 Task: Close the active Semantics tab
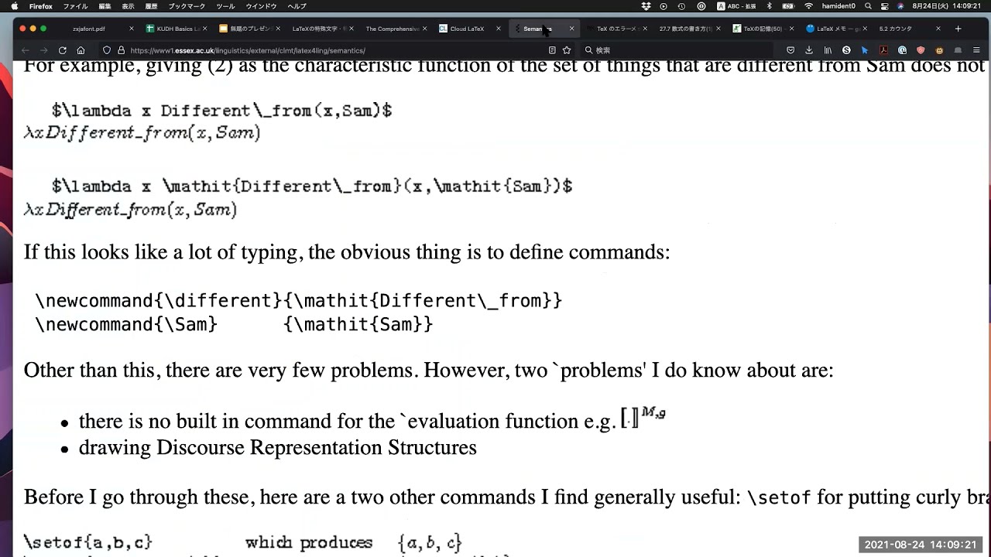(572, 29)
